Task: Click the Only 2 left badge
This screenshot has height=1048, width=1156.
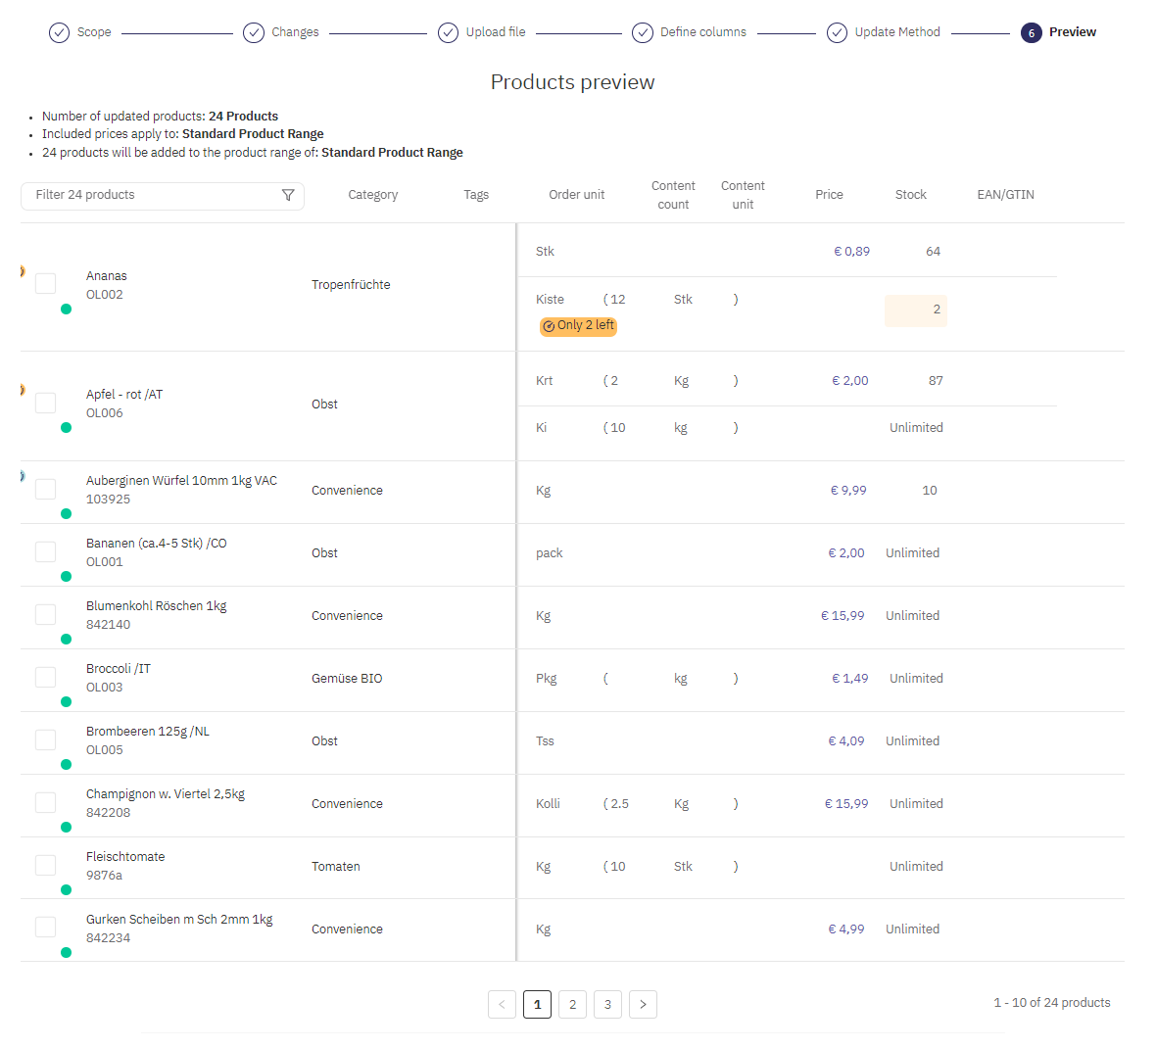Action: 578,325
